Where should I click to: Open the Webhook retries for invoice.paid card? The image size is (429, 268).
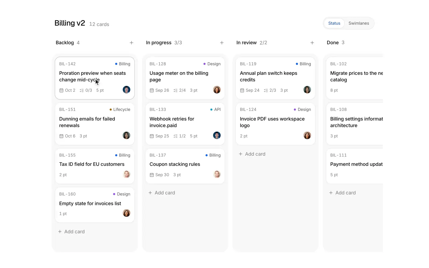click(185, 124)
